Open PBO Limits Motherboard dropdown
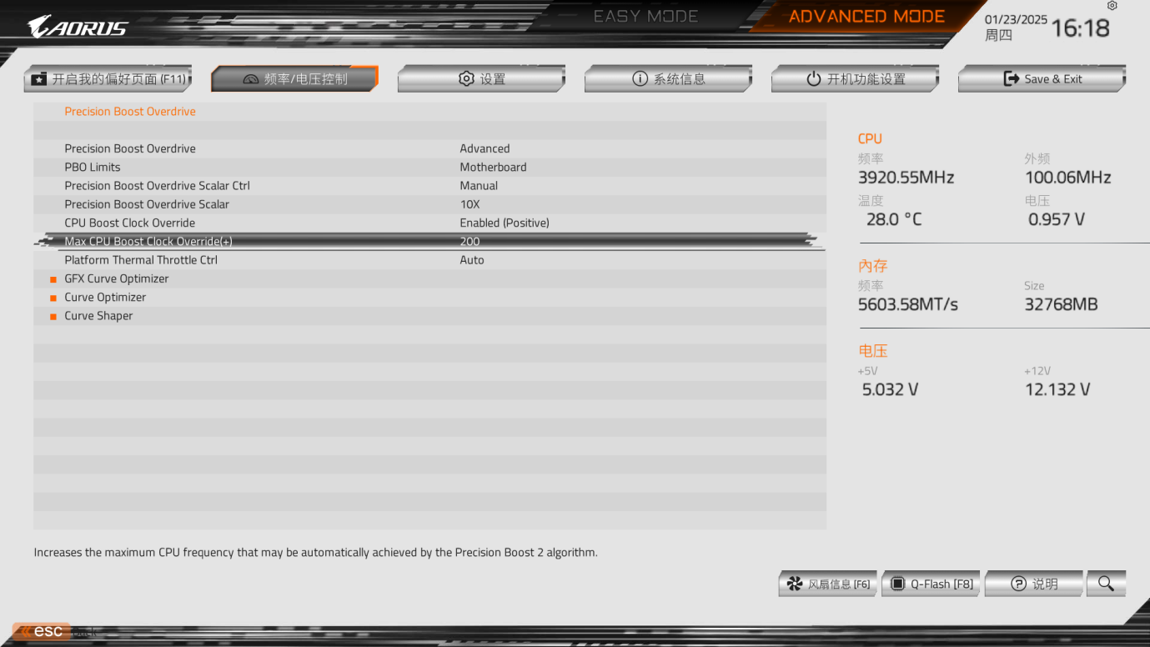 tap(493, 167)
